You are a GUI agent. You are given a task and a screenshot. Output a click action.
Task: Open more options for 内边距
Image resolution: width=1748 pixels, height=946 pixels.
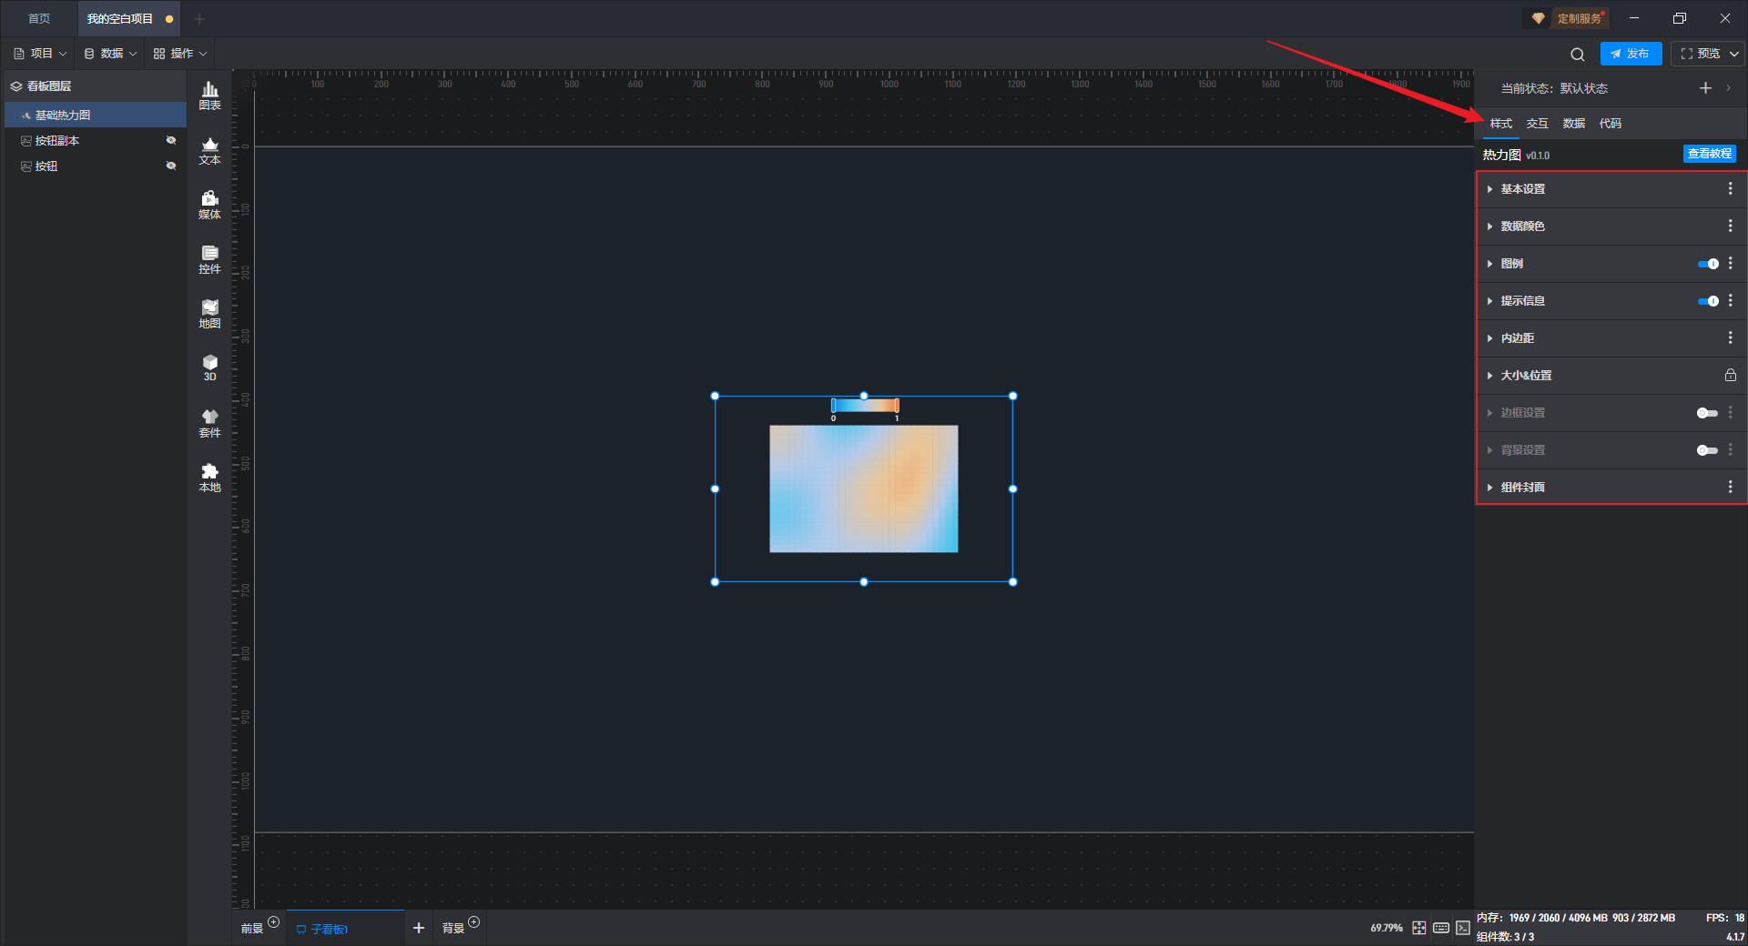[x=1730, y=337]
